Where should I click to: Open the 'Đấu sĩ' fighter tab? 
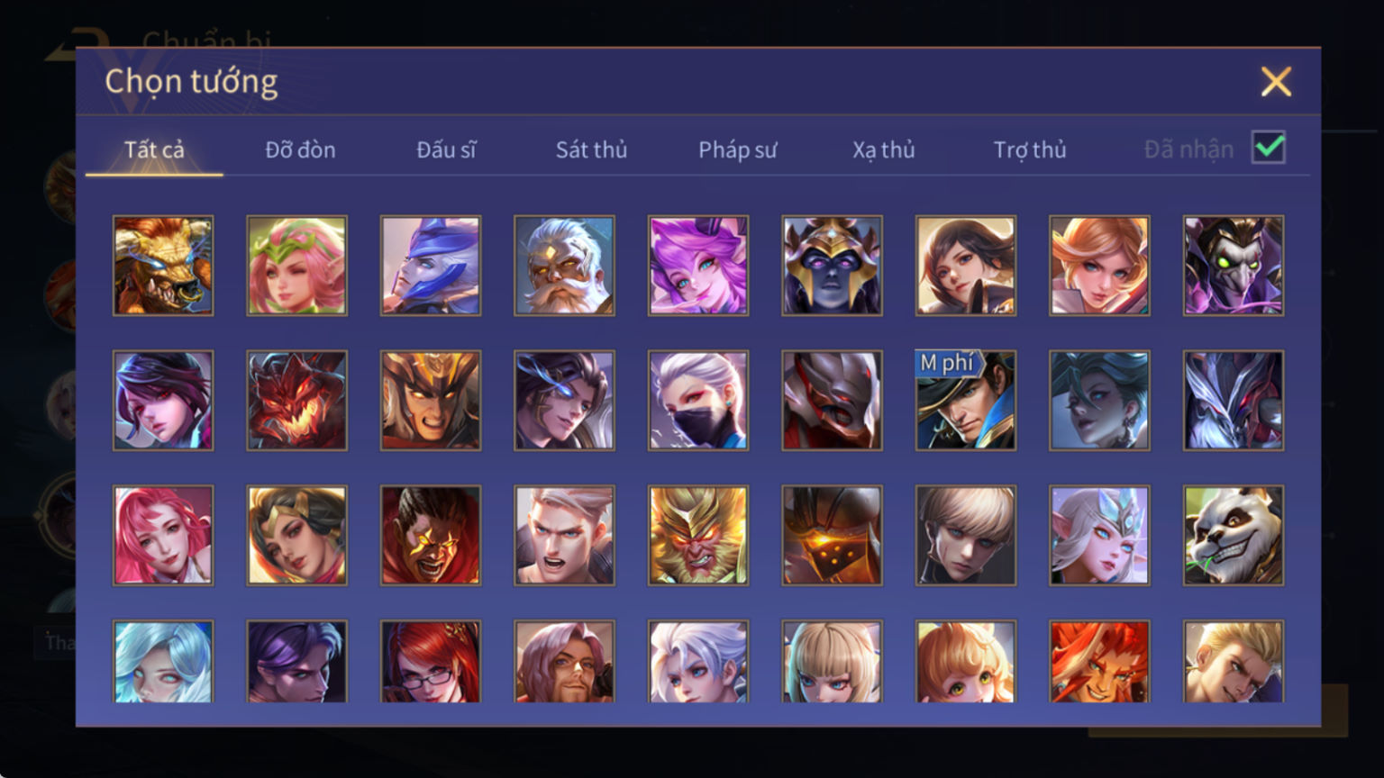(x=446, y=149)
